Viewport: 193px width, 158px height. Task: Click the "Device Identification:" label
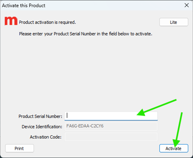(x=42, y=127)
